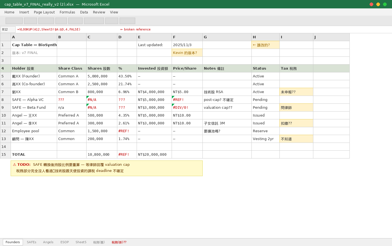The height and width of the screenshot is (246, 392).
Task: Select the '技術股 RSA' note cell
Action: (227, 92)
